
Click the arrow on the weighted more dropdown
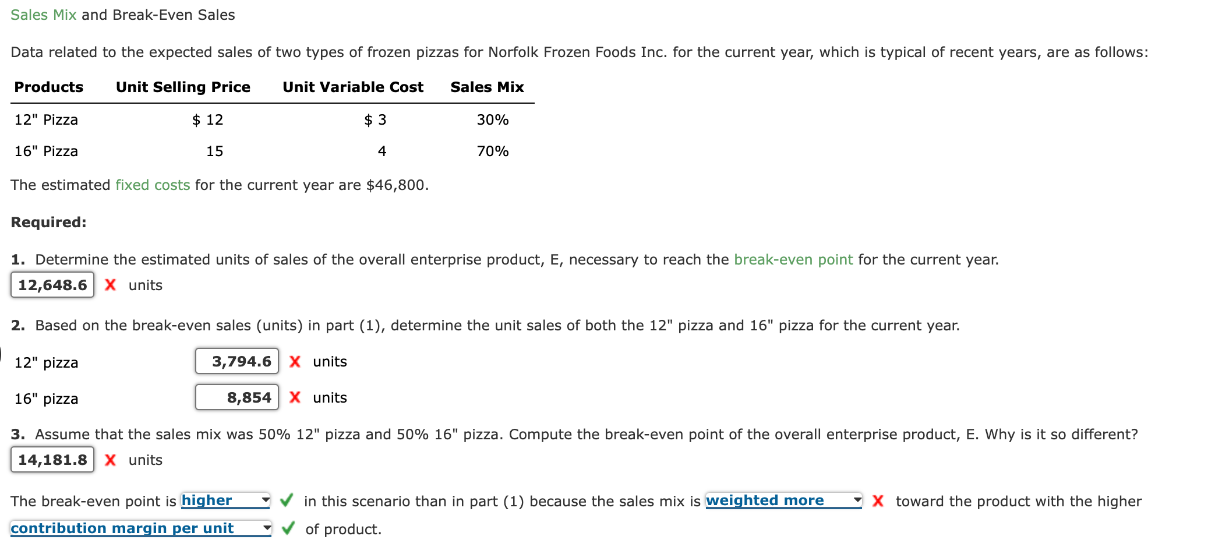pos(856,500)
